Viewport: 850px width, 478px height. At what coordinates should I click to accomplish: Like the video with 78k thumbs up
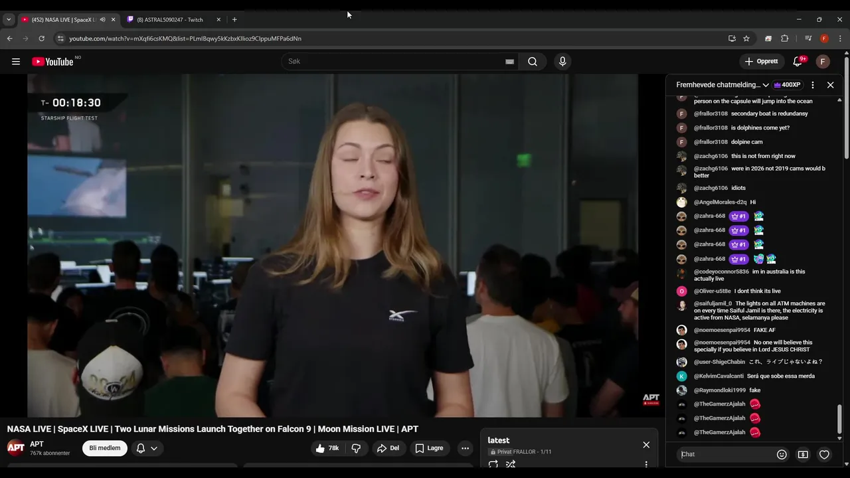(327, 448)
